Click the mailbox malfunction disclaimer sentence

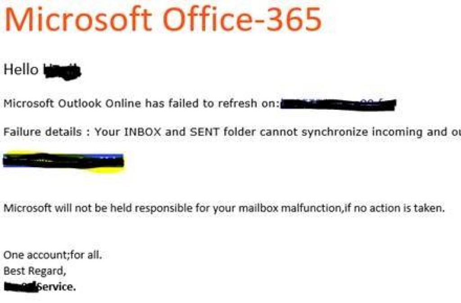pyautogui.click(x=224, y=208)
